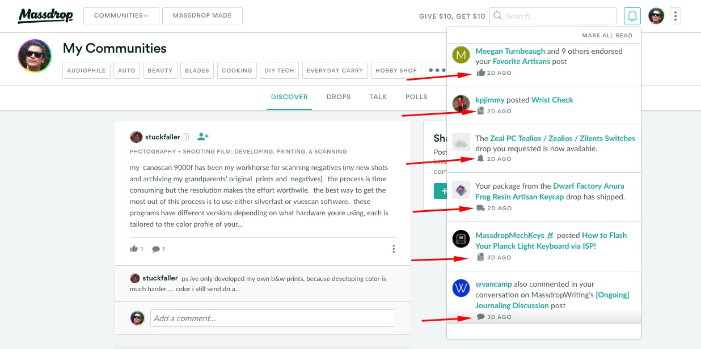Click the notifications bell icon
701x349 pixels.
[x=632, y=16]
